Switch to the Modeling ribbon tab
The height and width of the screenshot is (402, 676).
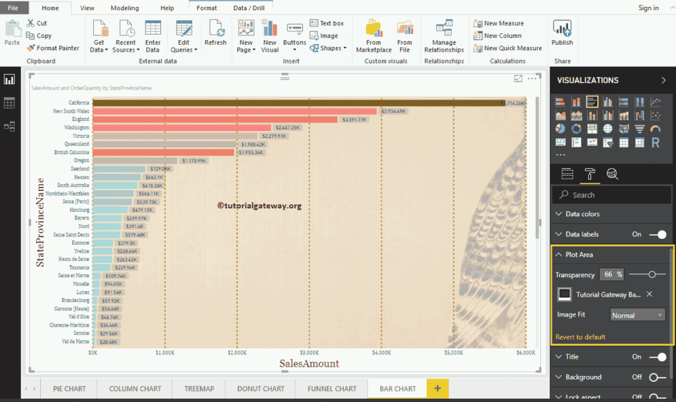[x=124, y=9]
